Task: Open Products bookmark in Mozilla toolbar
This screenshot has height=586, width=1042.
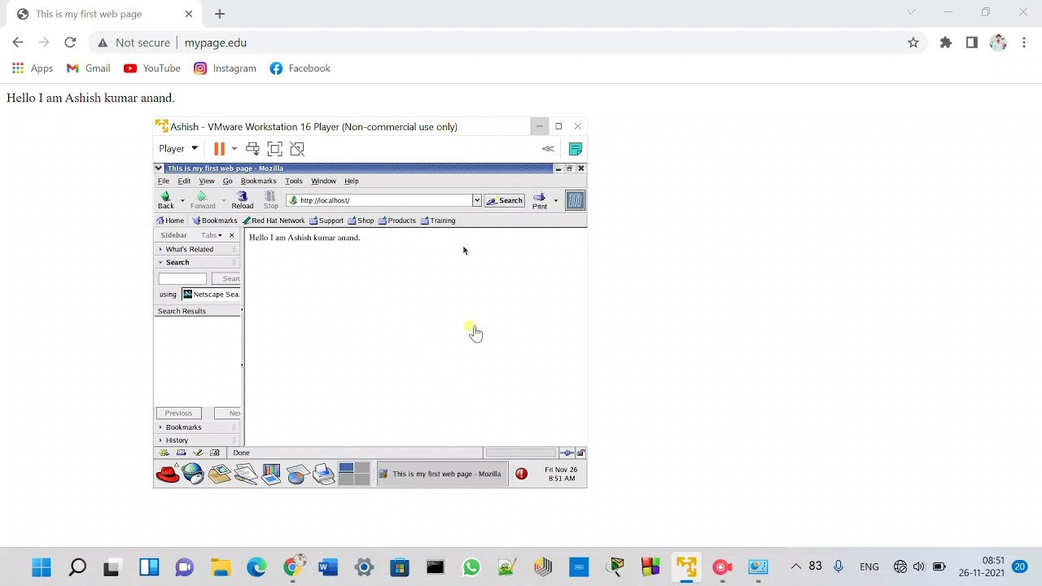Action: (x=397, y=221)
